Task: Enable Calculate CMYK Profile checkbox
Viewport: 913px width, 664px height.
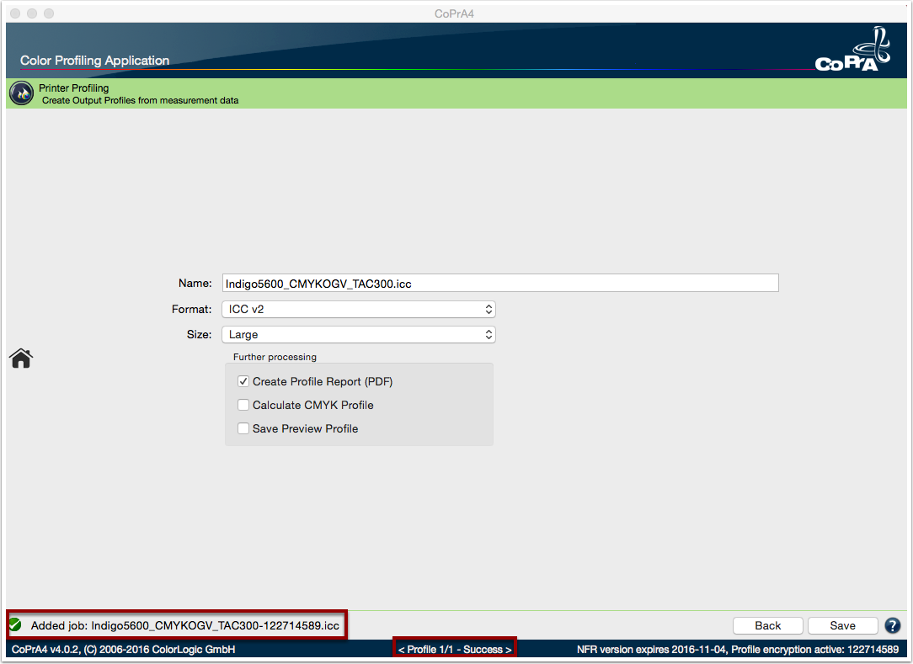Action: [x=243, y=405]
